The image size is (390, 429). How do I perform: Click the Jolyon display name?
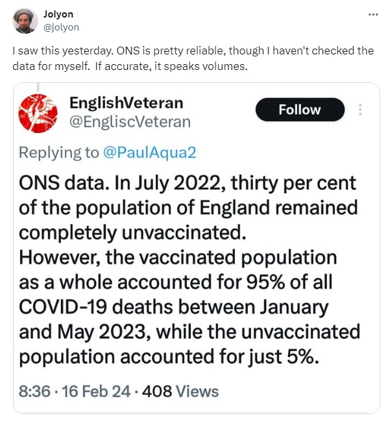[58, 14]
